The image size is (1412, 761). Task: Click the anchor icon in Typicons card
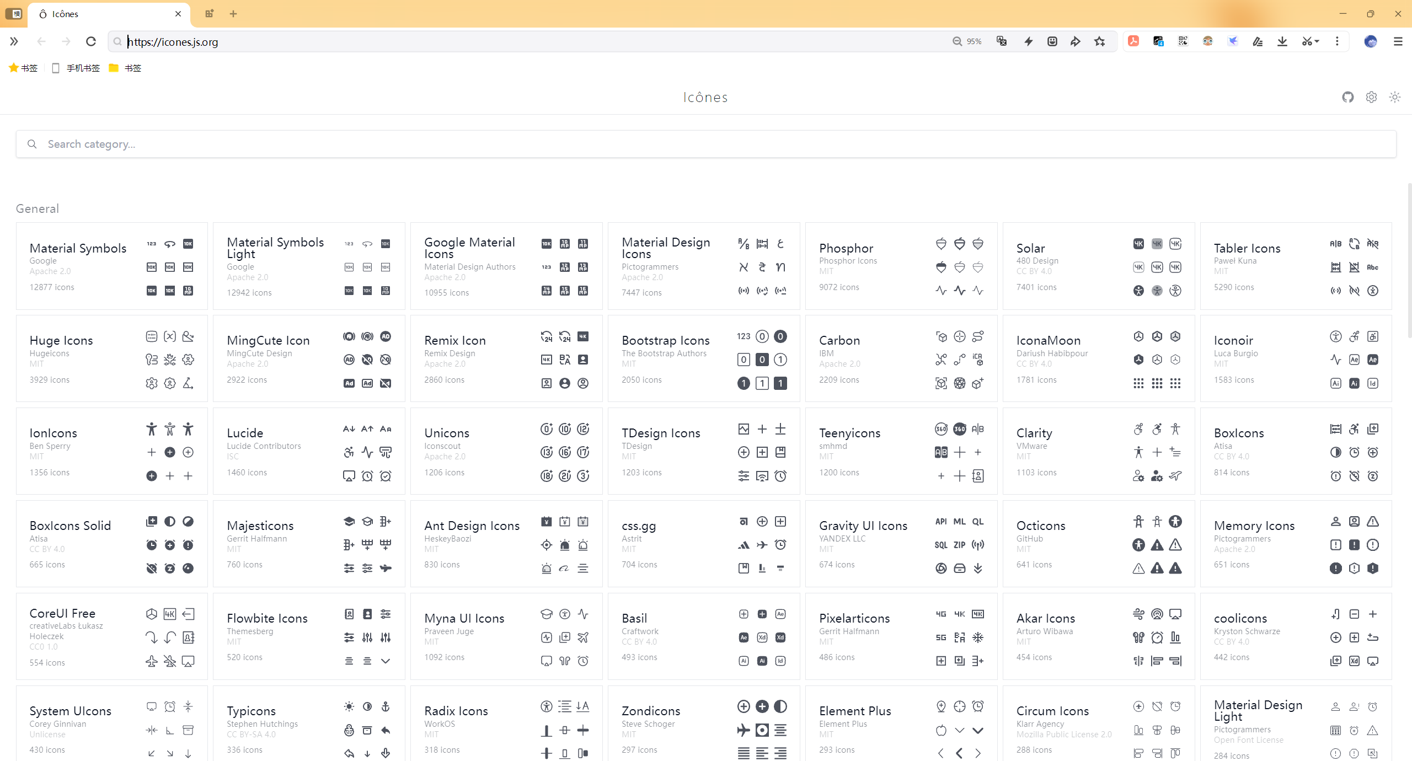pyautogui.click(x=386, y=706)
